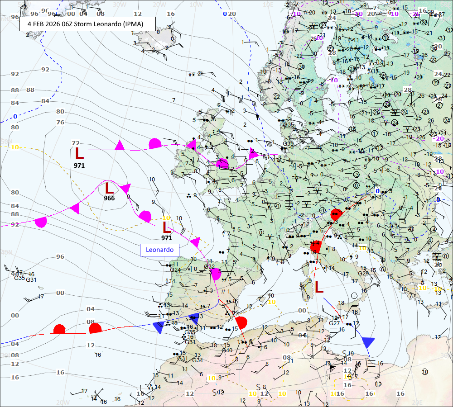Select the blue-bordered Leonardo label
The image size is (453, 407).
click(159, 249)
